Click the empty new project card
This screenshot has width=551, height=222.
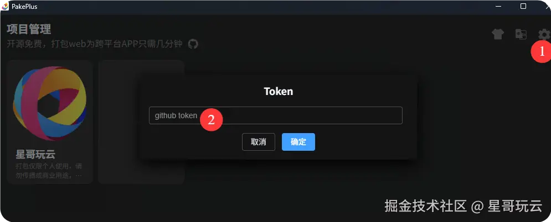click(141, 122)
